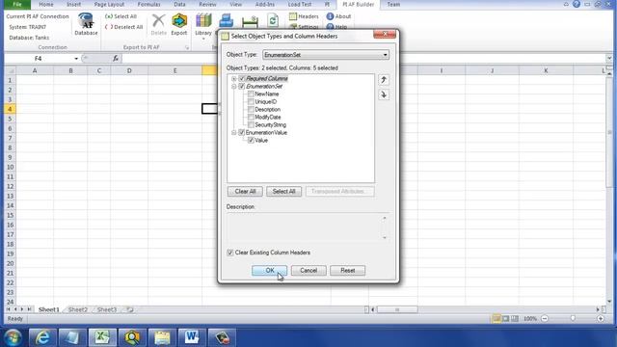
Task: Switch to Home ribbon tab
Action: 46,4
